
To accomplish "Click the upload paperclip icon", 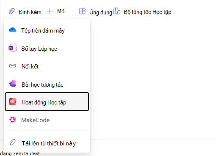I will click(x=13, y=142).
